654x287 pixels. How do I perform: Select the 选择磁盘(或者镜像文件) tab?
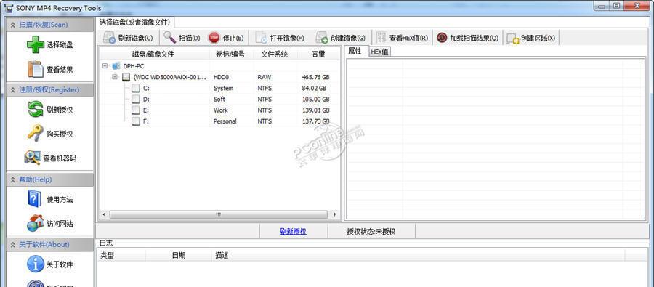[134, 22]
